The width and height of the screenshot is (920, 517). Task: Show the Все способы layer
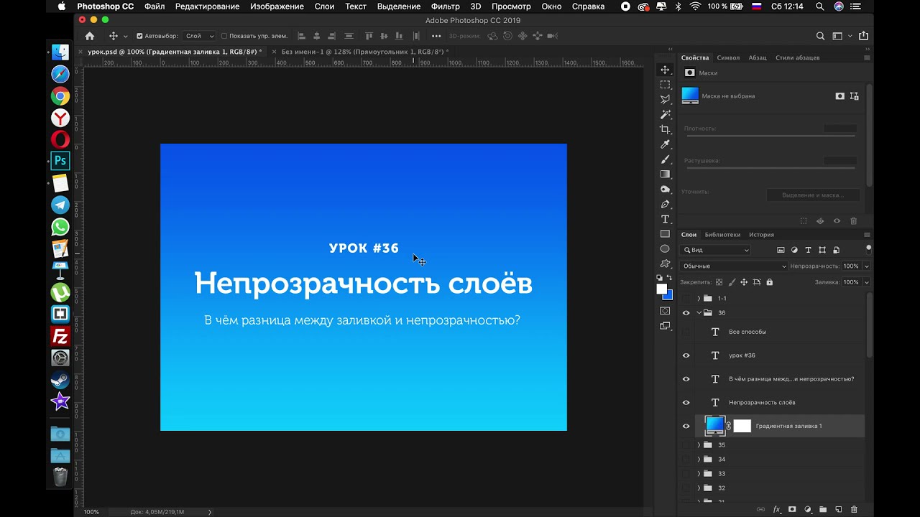pos(686,332)
